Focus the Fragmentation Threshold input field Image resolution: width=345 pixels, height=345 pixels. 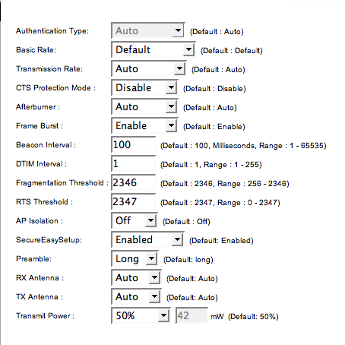coord(133,182)
